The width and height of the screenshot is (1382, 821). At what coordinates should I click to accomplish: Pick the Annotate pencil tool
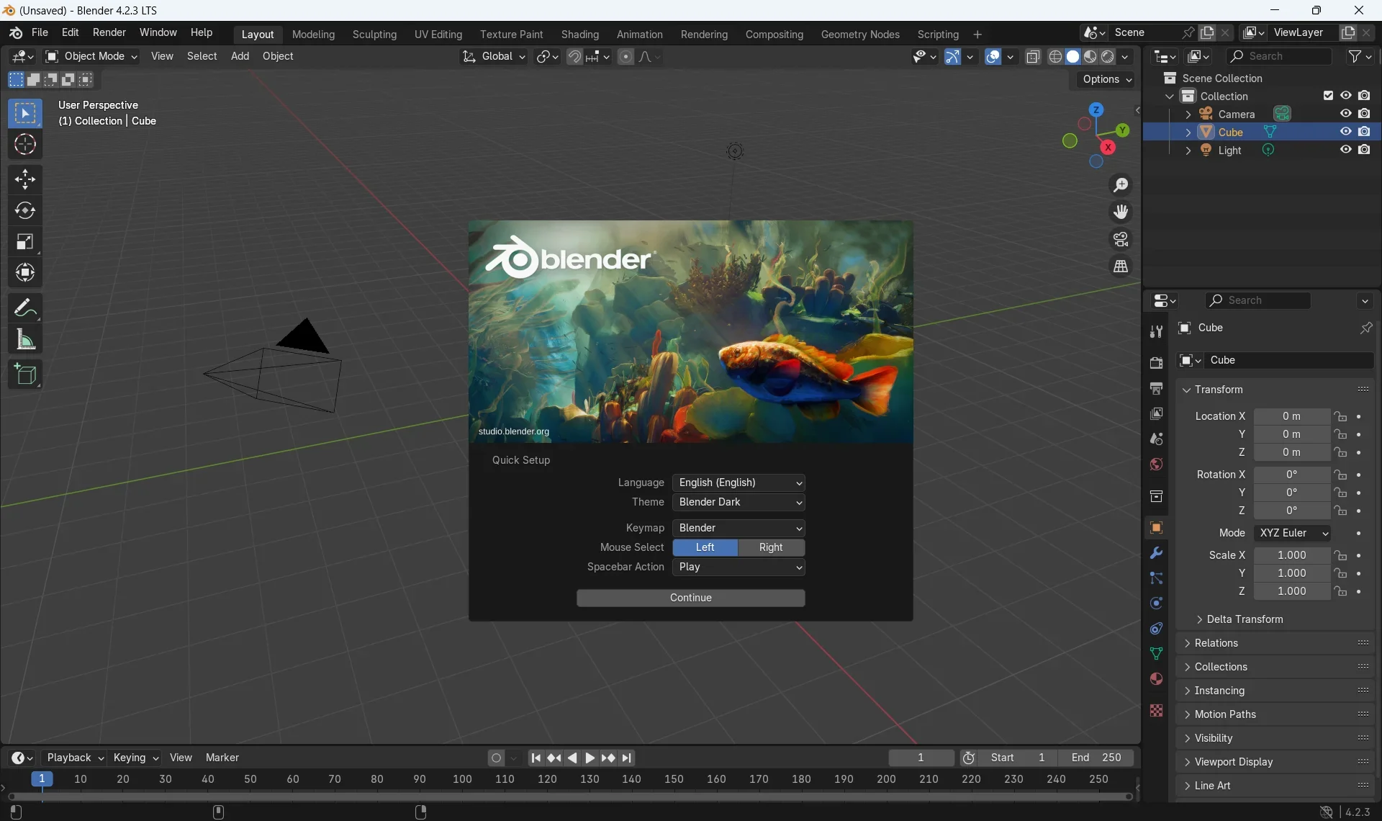(x=25, y=308)
